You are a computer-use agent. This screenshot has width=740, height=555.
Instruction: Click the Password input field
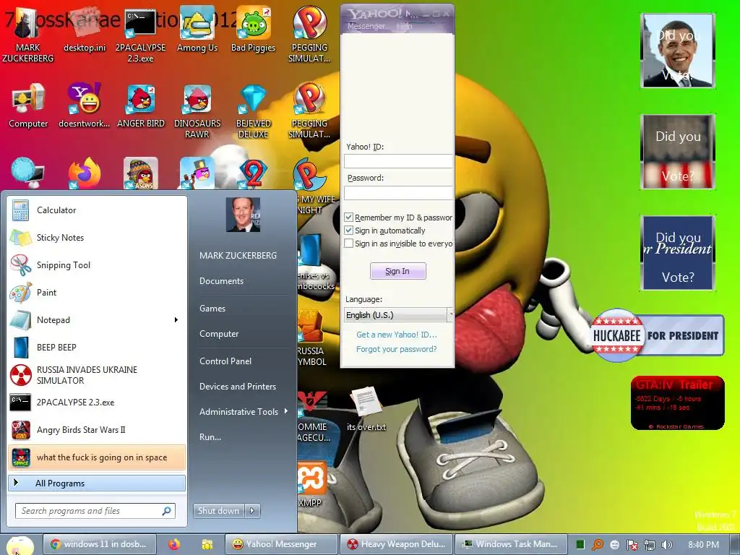(398, 192)
